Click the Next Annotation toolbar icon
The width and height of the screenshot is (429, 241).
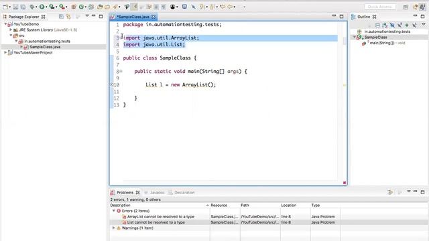click(x=202, y=7)
